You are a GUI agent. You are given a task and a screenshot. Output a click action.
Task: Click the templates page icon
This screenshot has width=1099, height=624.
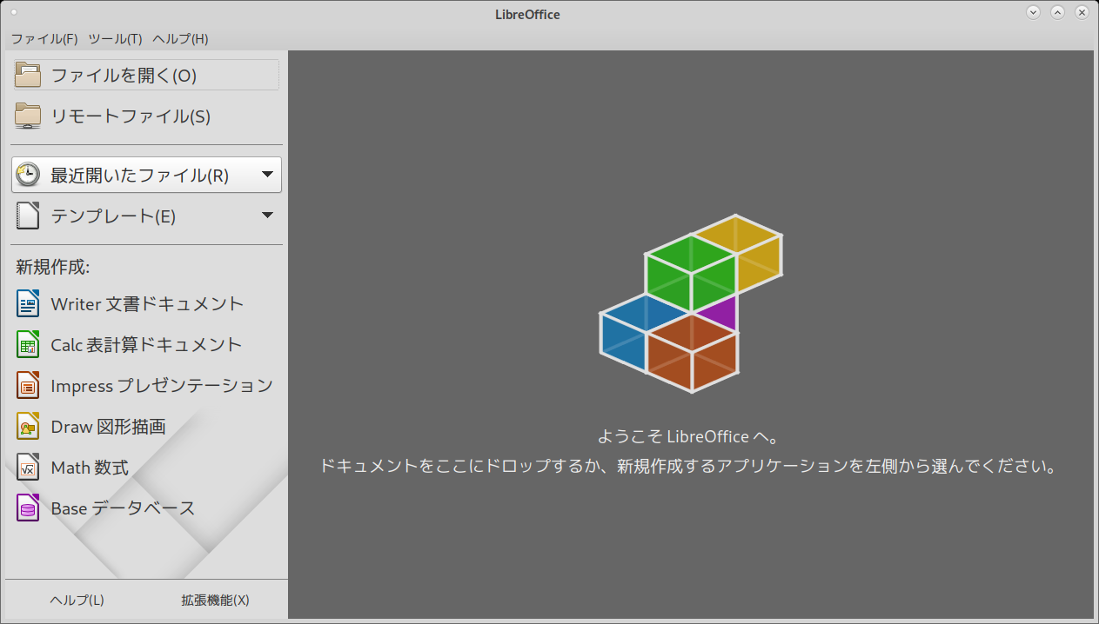pyautogui.click(x=28, y=216)
